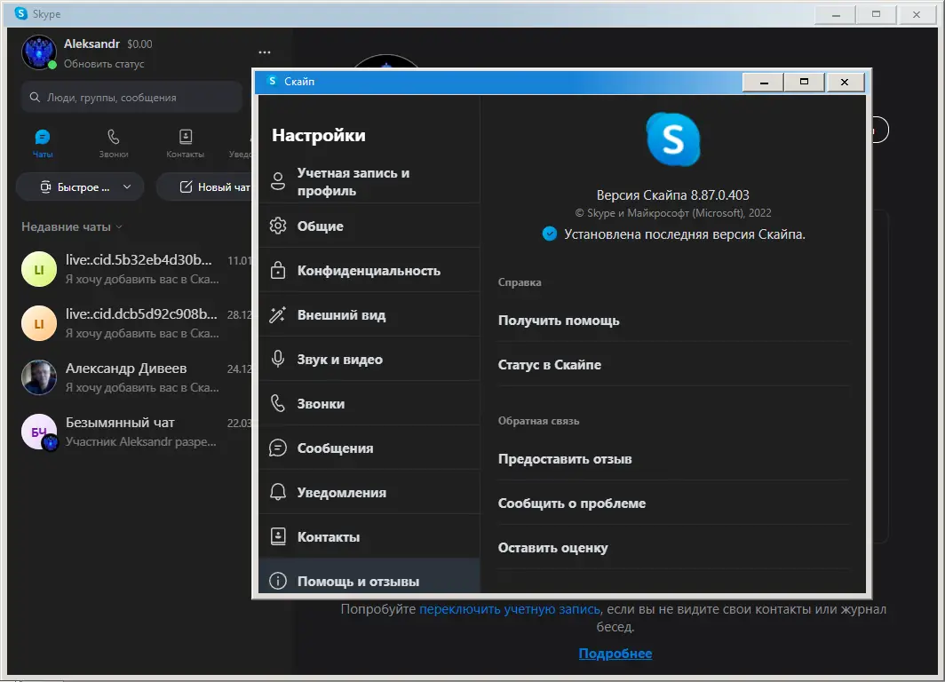The width and height of the screenshot is (945, 682).
Task: Click Report a problem option
Action: coord(673,504)
